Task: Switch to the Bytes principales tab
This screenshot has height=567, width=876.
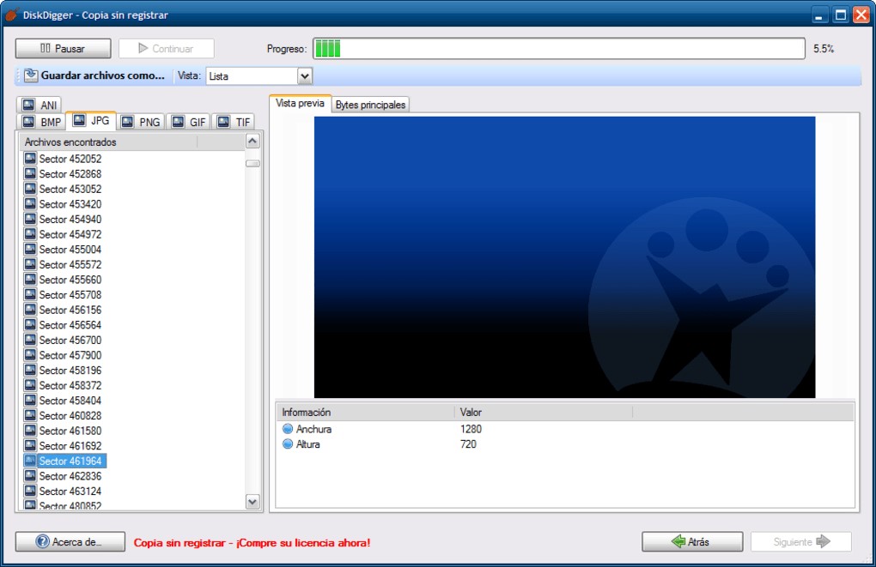Action: (x=371, y=105)
